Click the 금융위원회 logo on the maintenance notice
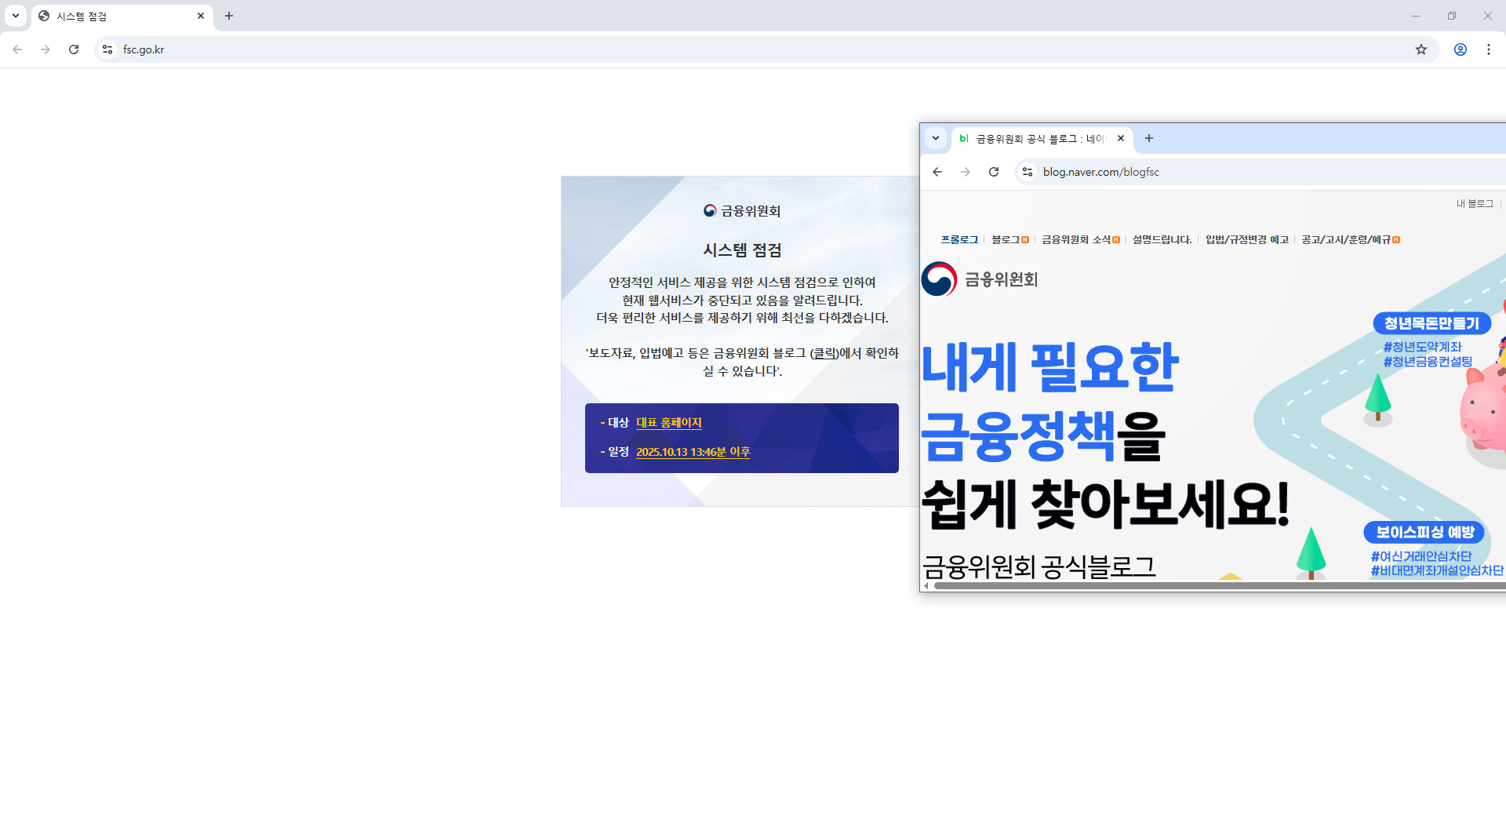Image resolution: width=1506 pixels, height=816 pixels. pos(742,211)
